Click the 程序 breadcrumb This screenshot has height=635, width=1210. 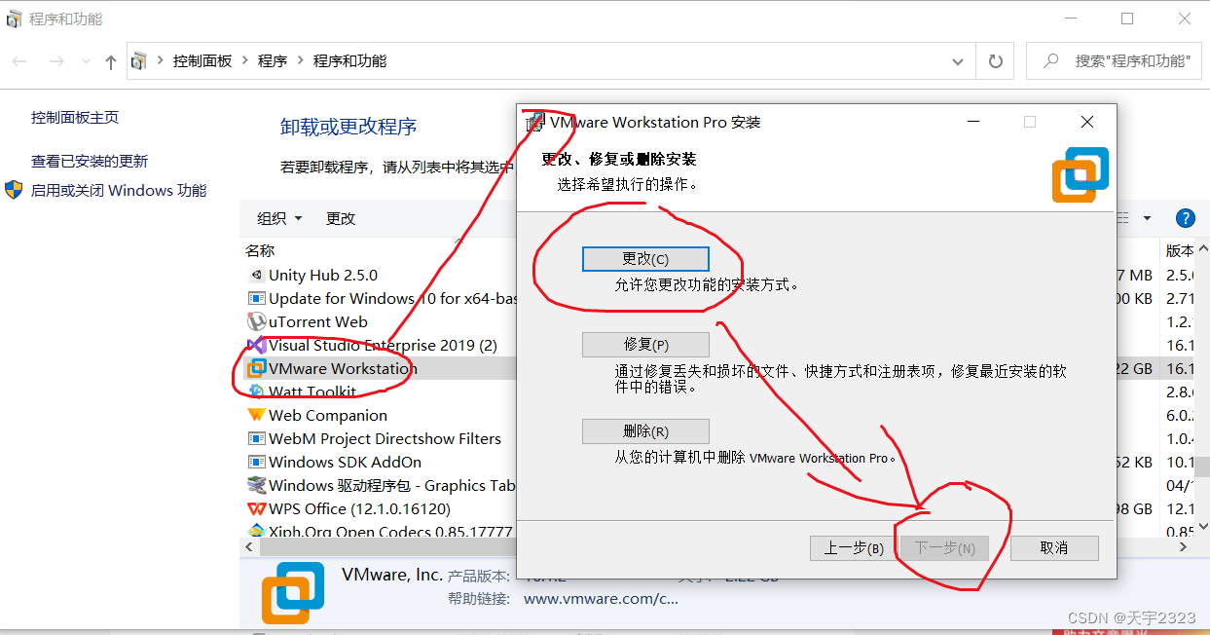coord(273,60)
